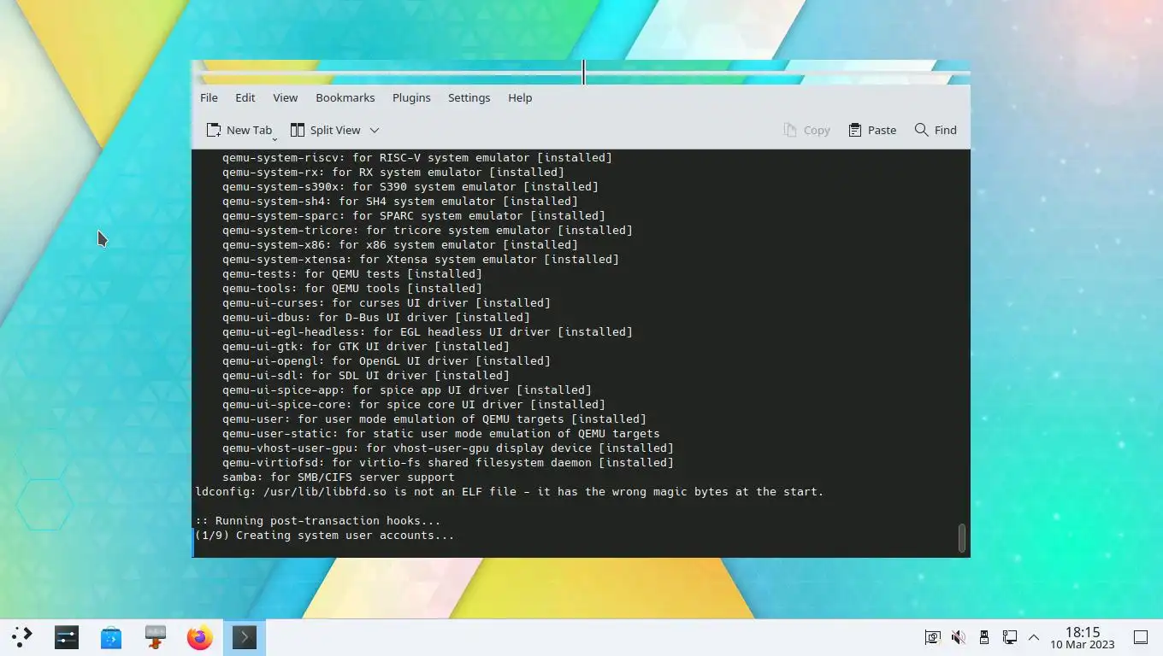Click the 'qemu-ui-opengl' terminal line
The width and height of the screenshot is (1163, 656).
tap(387, 361)
